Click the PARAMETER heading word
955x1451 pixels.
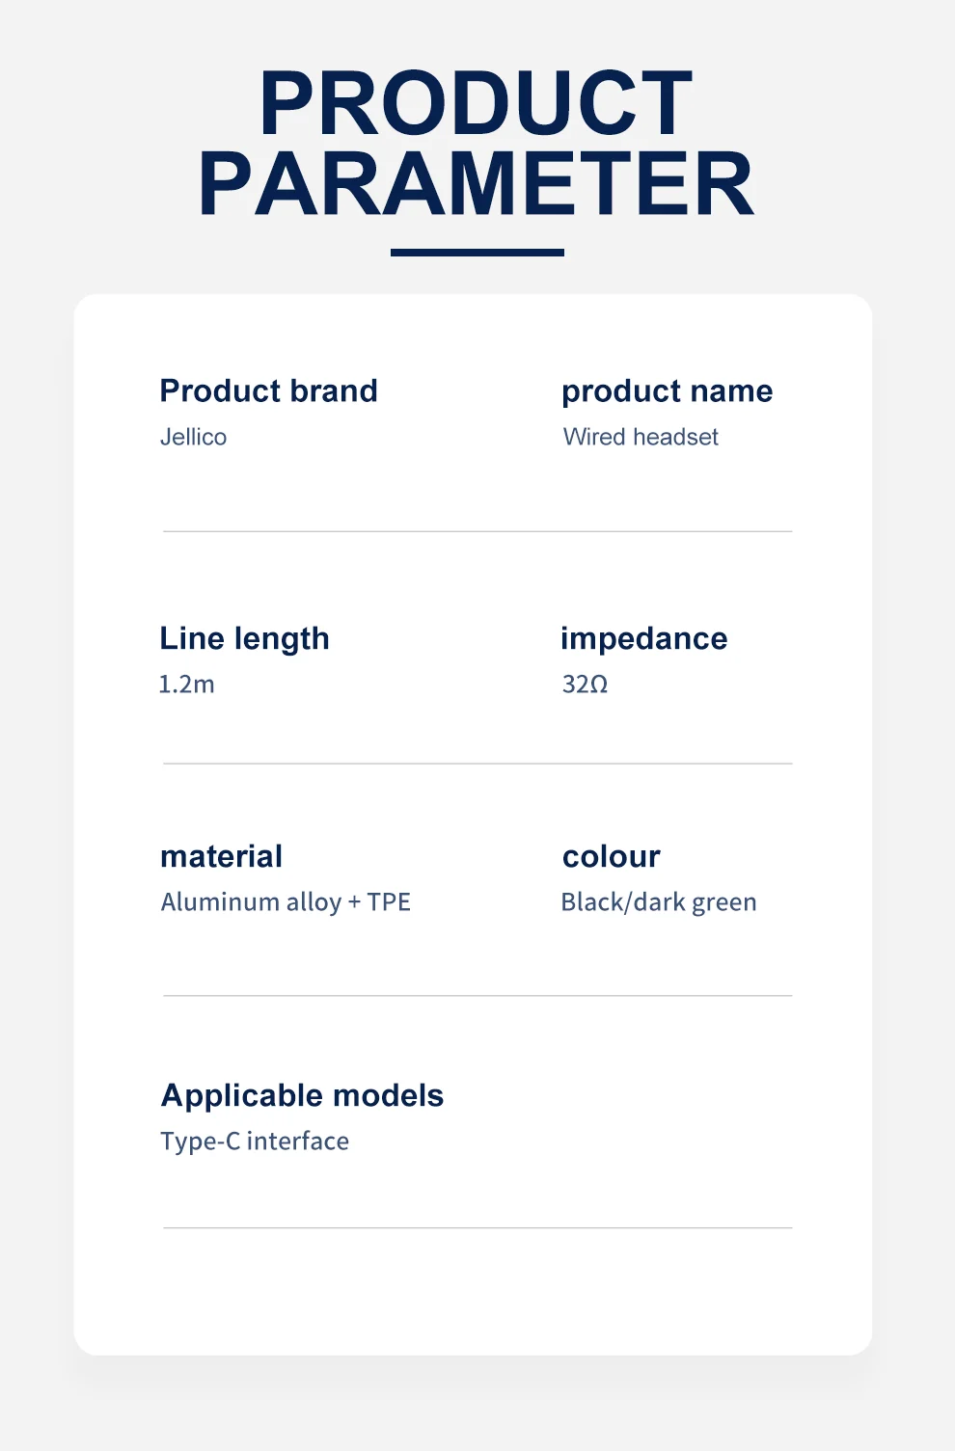click(476, 183)
